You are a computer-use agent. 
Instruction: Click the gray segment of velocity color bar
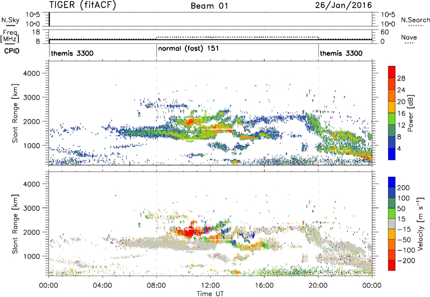tap(392, 224)
